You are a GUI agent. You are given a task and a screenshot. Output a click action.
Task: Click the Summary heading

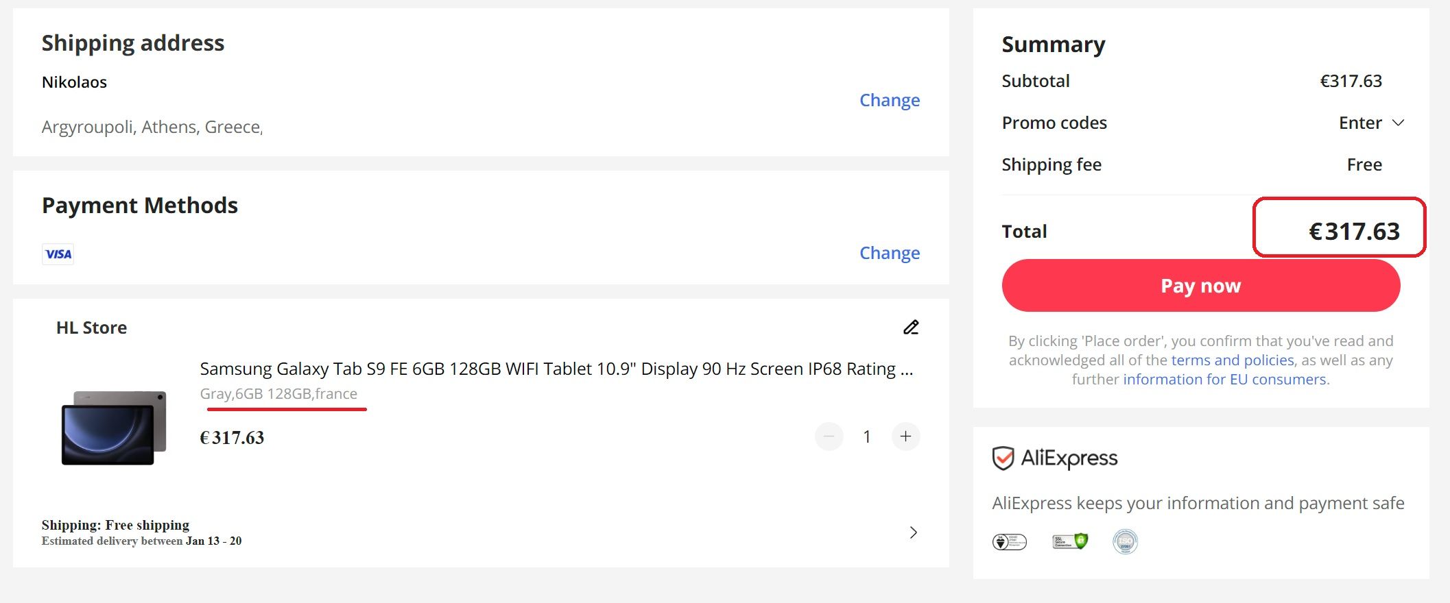point(1054,45)
